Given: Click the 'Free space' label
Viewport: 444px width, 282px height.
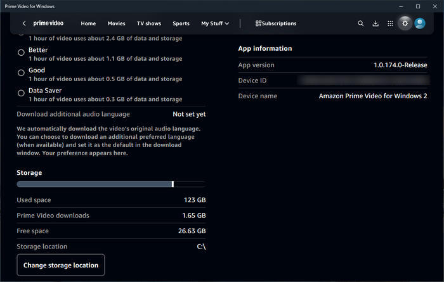Looking at the screenshot, I should pyautogui.click(x=32, y=231).
